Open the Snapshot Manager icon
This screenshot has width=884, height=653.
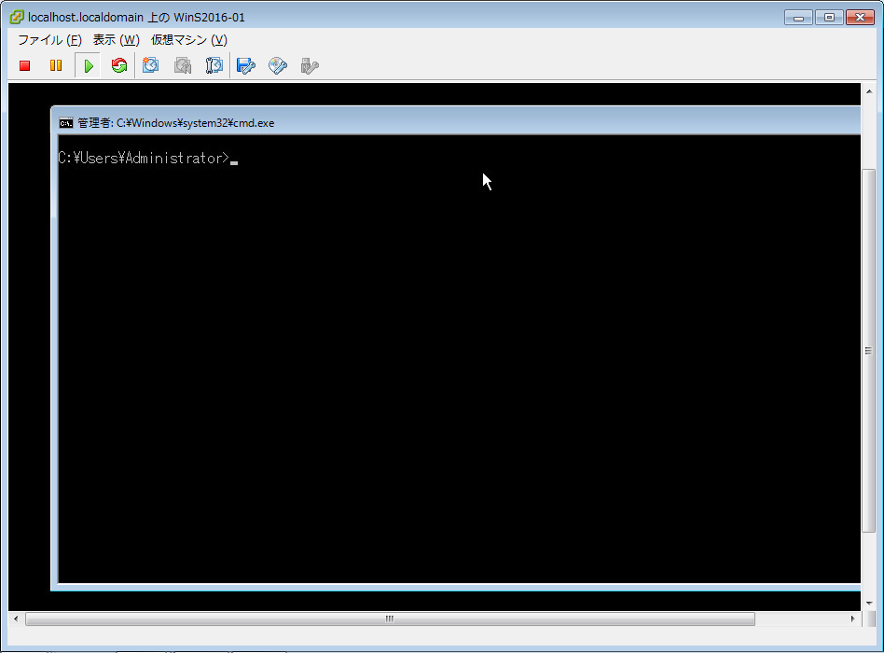214,65
